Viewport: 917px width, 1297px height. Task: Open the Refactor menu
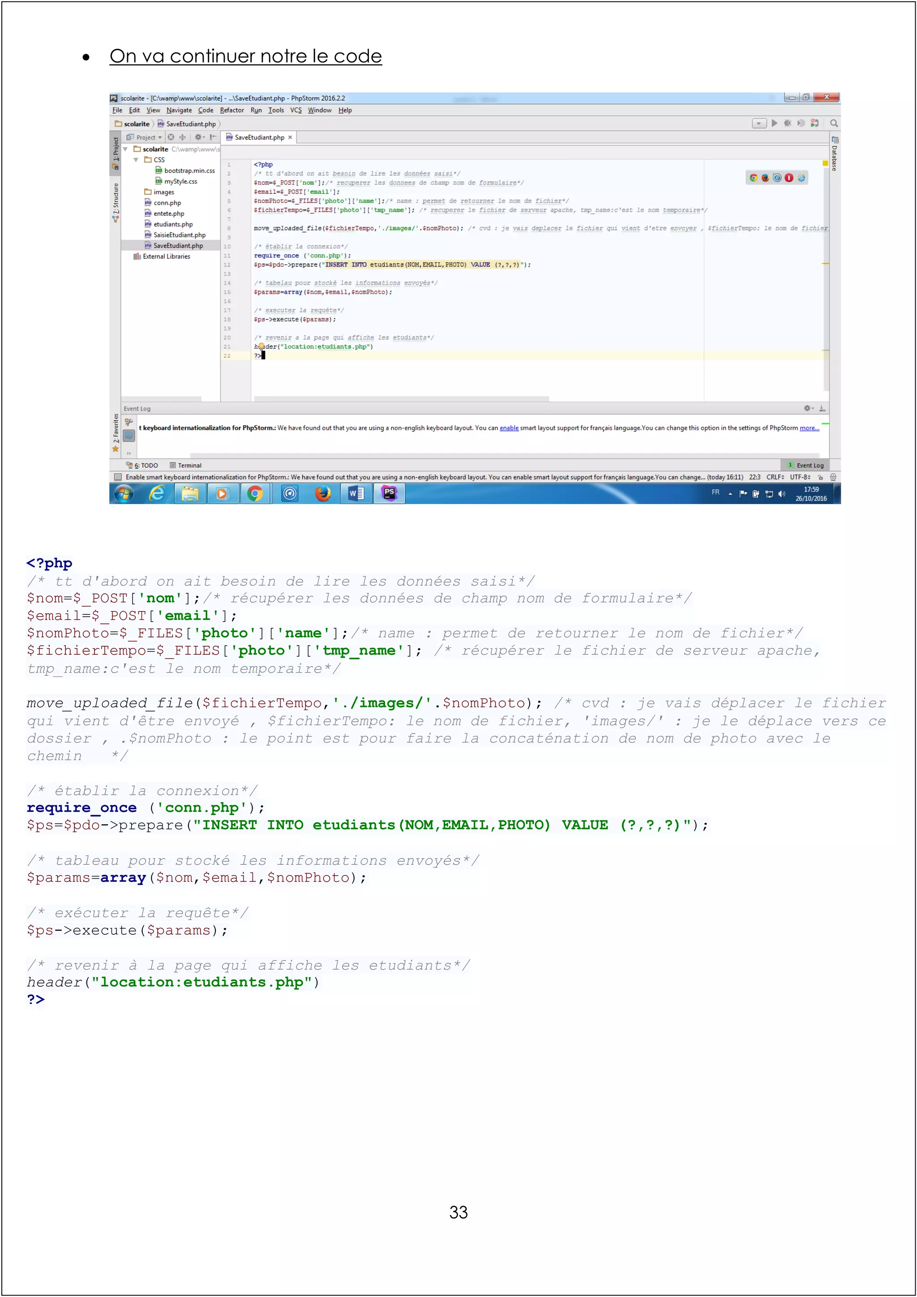[232, 110]
